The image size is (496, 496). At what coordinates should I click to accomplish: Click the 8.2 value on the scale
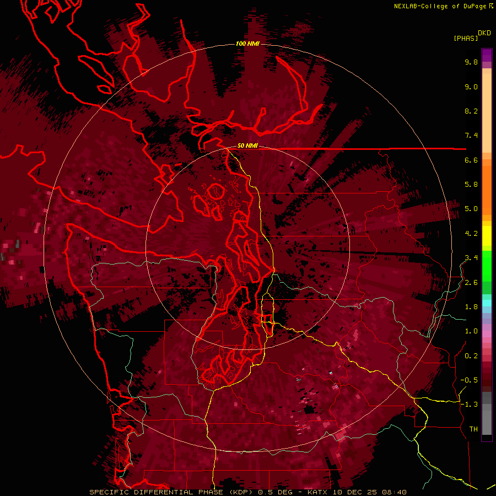[x=471, y=111]
